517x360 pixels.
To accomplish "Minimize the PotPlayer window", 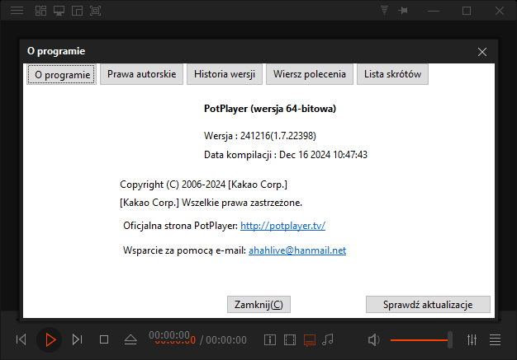I will (x=434, y=11).
